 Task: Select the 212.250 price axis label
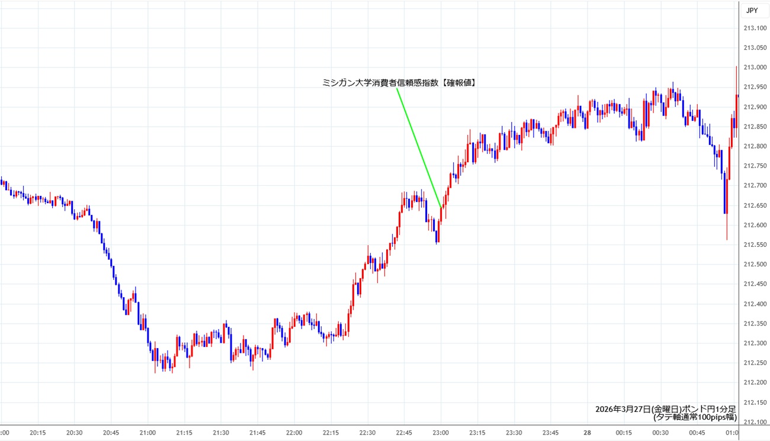click(755, 363)
